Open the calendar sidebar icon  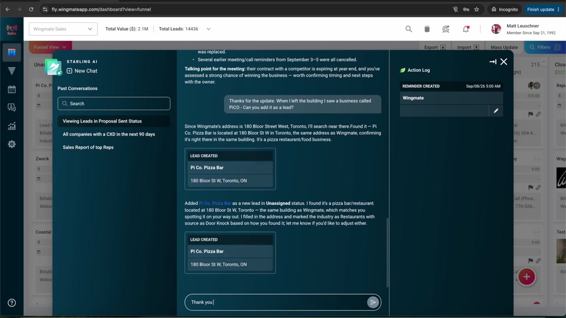(12, 89)
